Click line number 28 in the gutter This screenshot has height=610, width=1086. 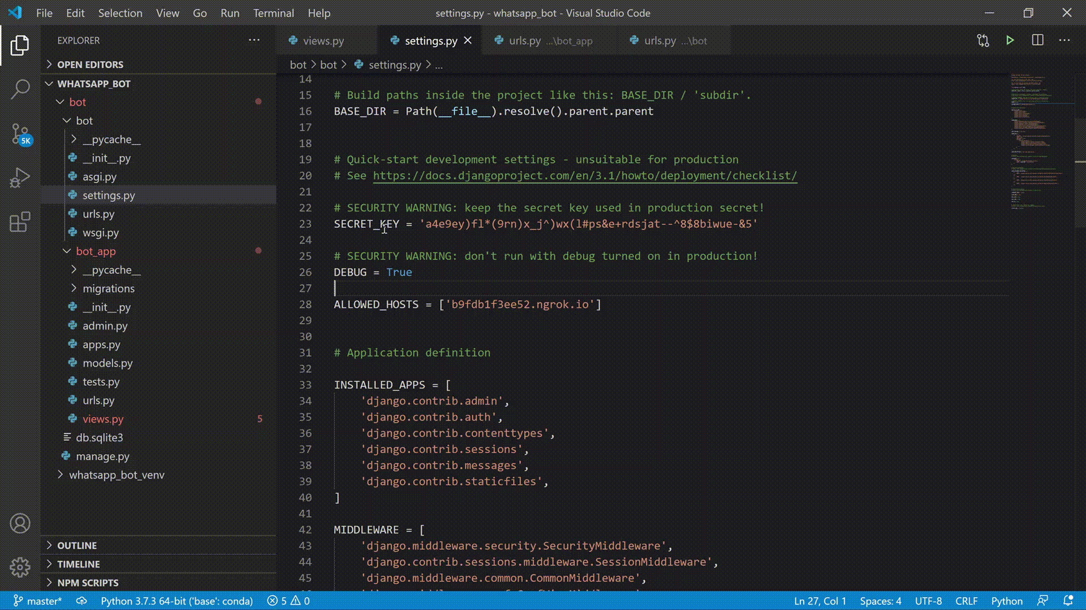click(305, 304)
